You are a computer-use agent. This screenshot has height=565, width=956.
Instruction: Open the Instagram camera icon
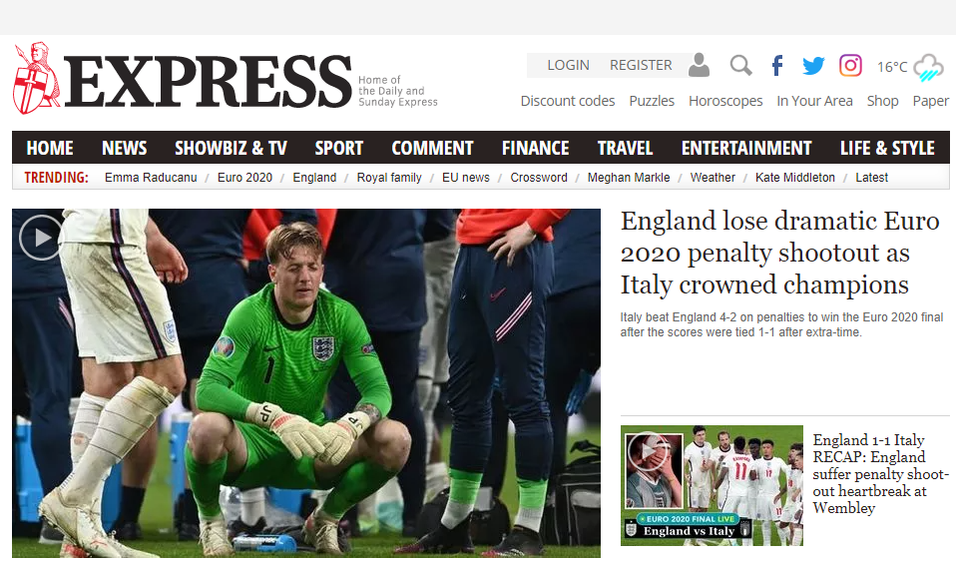(x=850, y=65)
